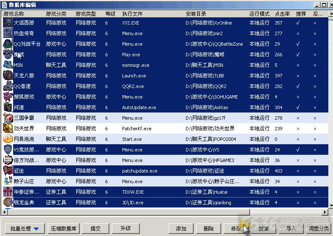Click the 删除 button
Image resolution: width=333 pixels, height=236 pixels.
pos(208,228)
